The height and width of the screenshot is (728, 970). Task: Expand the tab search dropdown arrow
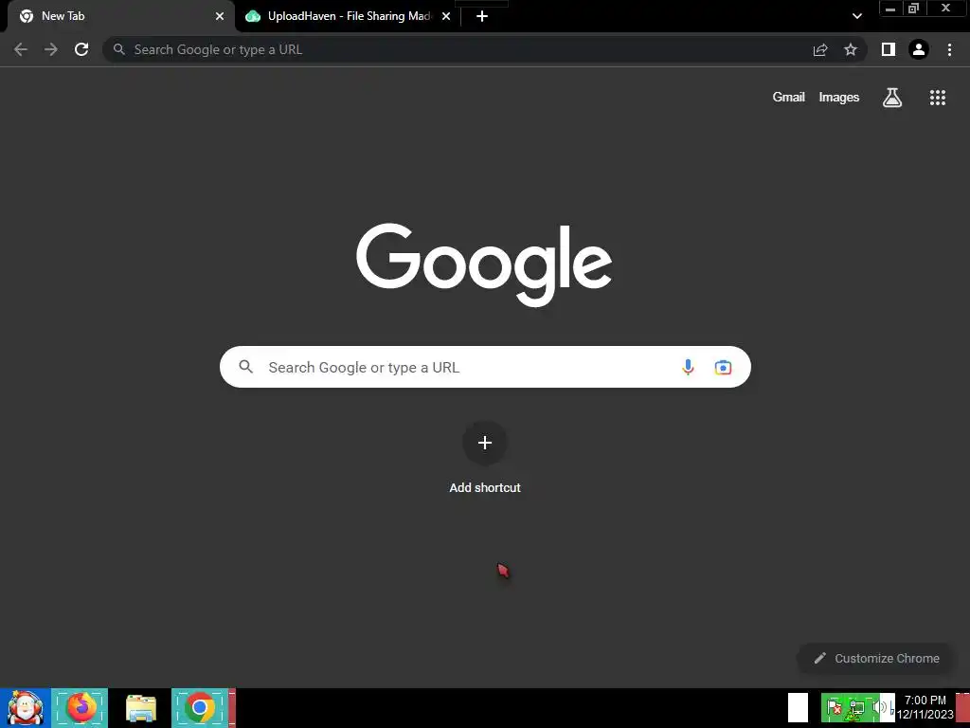856,16
